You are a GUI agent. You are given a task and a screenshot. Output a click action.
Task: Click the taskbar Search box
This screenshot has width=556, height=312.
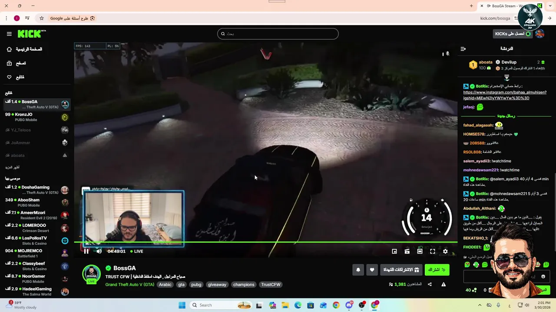coord(221,305)
